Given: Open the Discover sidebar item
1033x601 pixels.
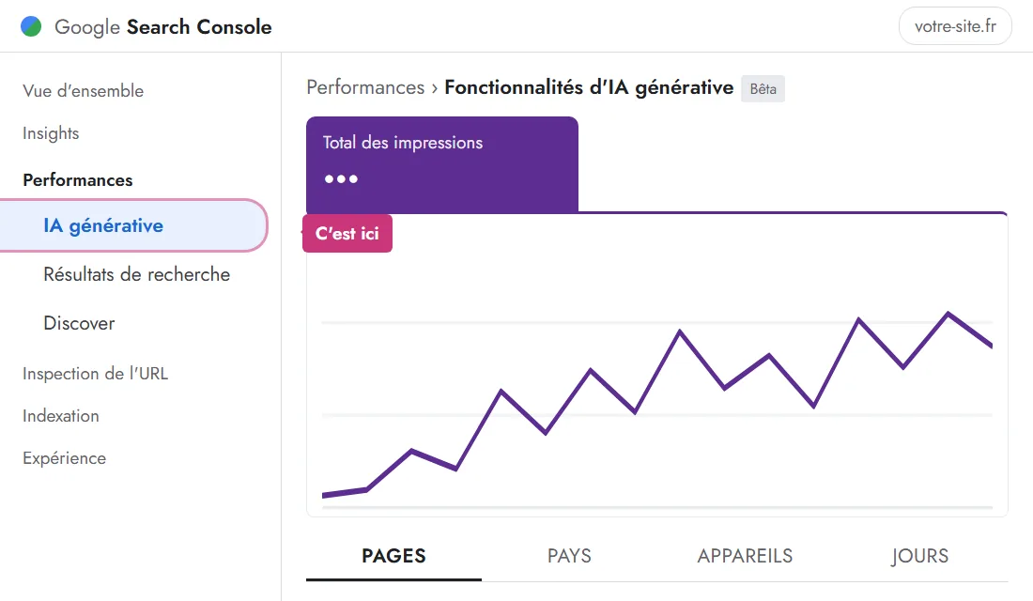Looking at the screenshot, I should 79,323.
